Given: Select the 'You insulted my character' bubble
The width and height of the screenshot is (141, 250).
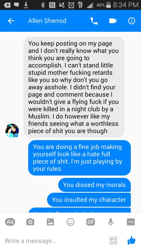Looking at the screenshot, I should 89,200.
